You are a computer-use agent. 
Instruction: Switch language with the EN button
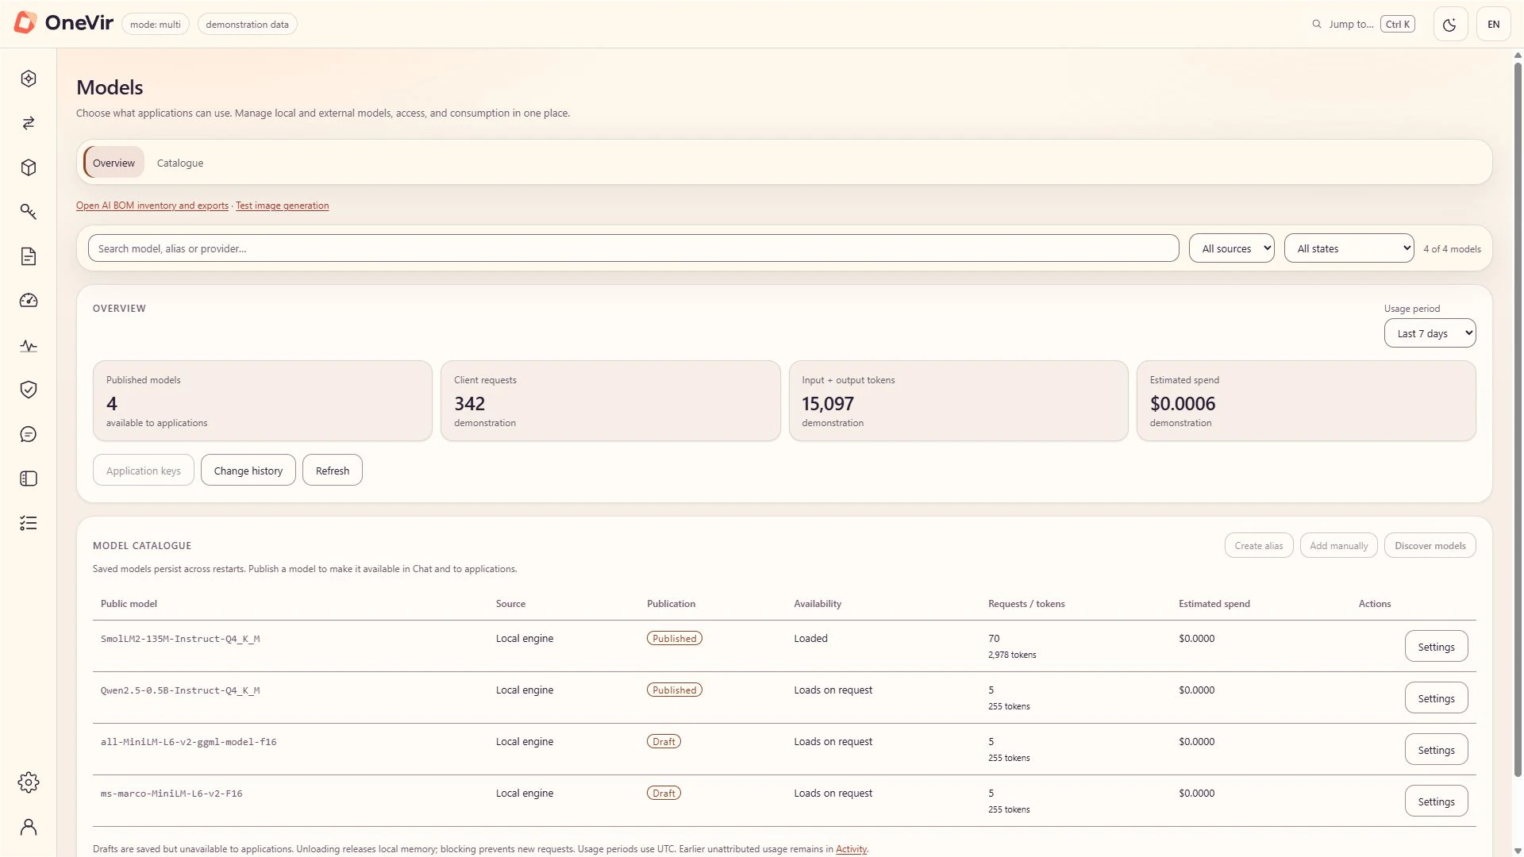[x=1493, y=25]
